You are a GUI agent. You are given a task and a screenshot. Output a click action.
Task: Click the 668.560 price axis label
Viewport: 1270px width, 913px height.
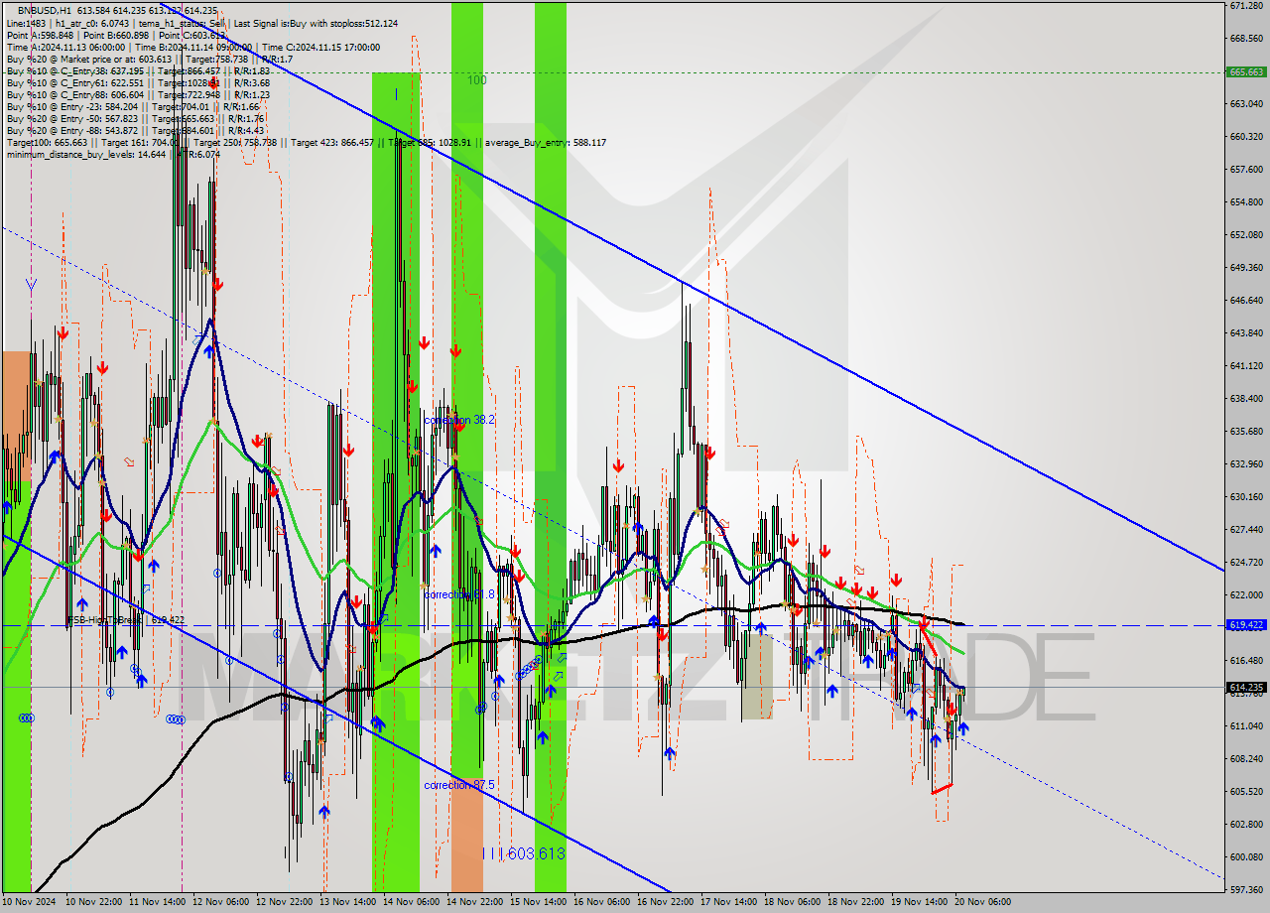[x=1246, y=39]
